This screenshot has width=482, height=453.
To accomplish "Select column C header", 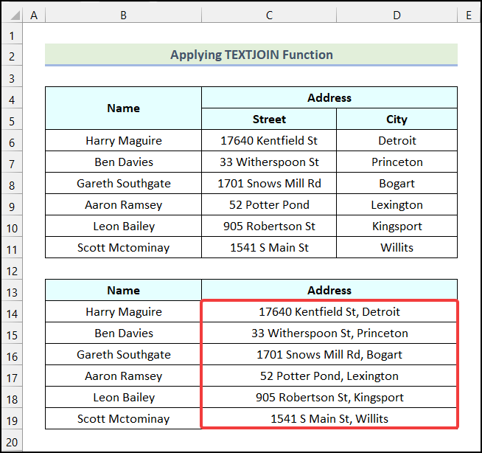I will (x=269, y=15).
